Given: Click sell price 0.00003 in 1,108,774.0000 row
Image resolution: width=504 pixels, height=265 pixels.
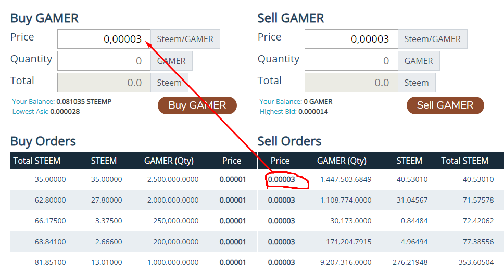Looking at the screenshot, I should tap(282, 200).
